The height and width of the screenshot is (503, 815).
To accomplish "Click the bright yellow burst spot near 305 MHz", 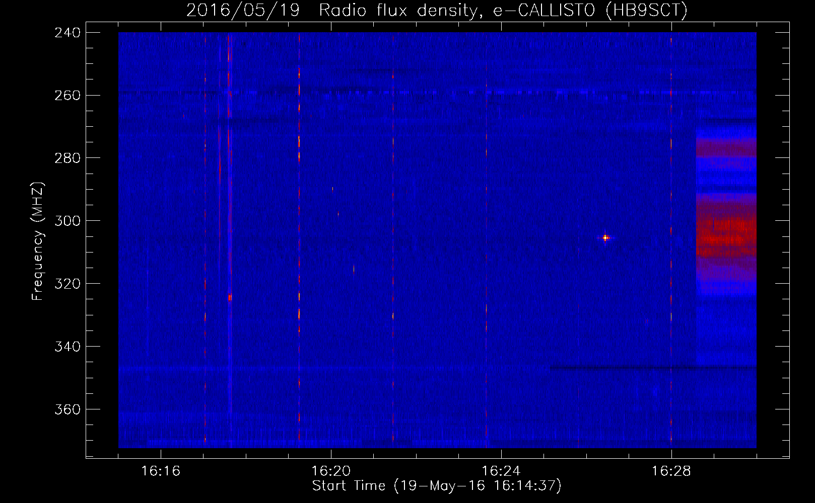I will (x=605, y=238).
